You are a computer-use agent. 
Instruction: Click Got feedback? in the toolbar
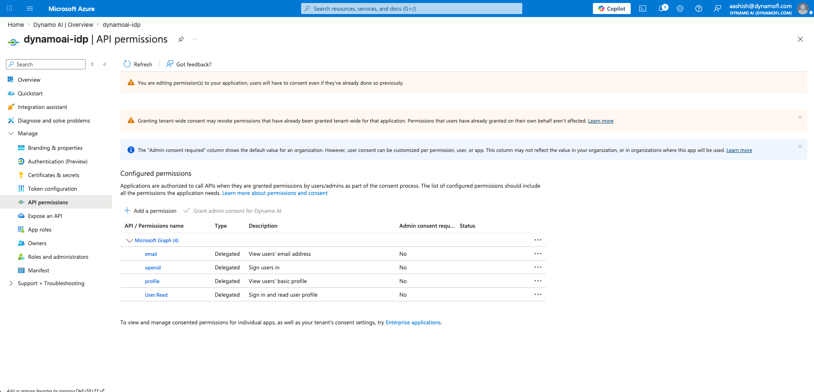pos(189,64)
